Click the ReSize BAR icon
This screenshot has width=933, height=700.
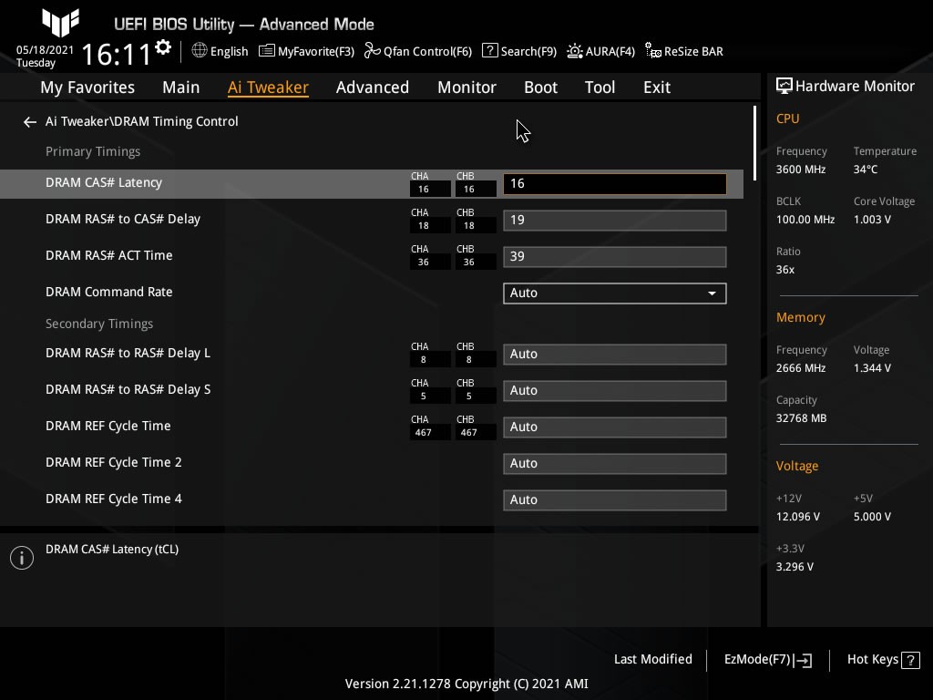tap(652, 51)
